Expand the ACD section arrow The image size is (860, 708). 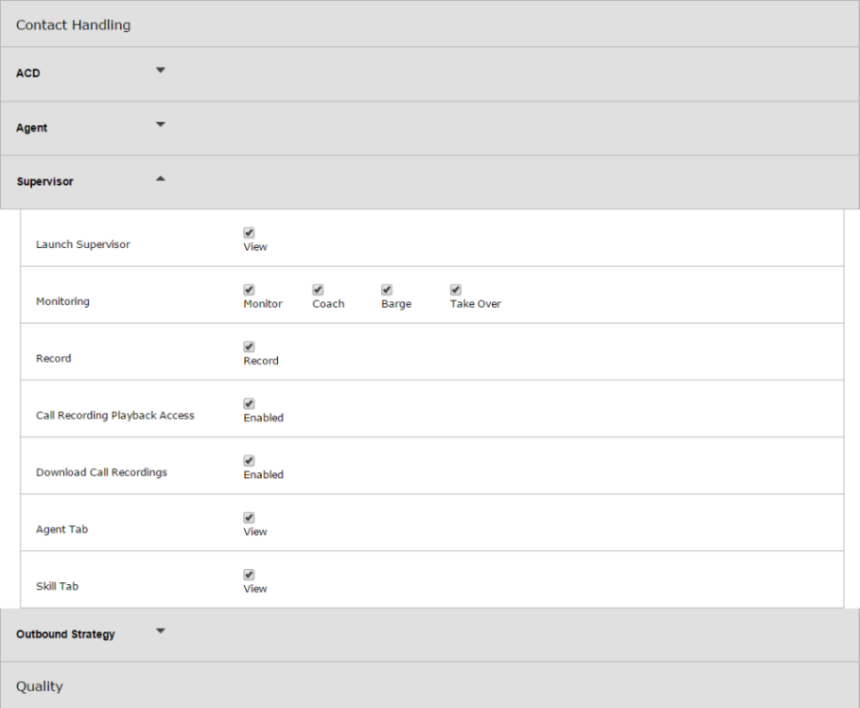point(161,70)
